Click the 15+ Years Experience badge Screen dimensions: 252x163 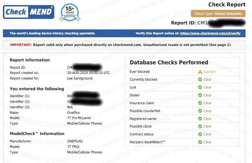(70, 13)
